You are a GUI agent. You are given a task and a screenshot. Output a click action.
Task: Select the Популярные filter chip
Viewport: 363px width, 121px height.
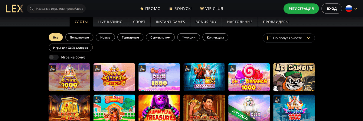tap(79, 37)
